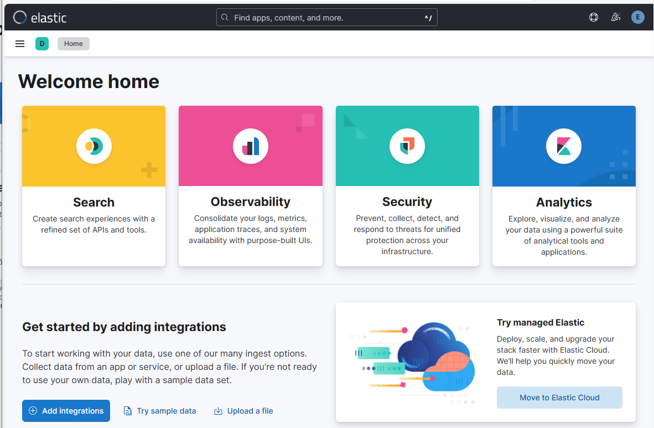Image resolution: width=654 pixels, height=428 pixels.
Task: Open the Observability card title
Action: 251,202
